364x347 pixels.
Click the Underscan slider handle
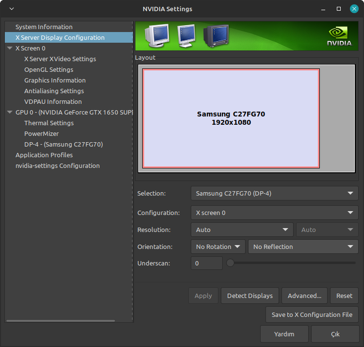(x=230, y=263)
